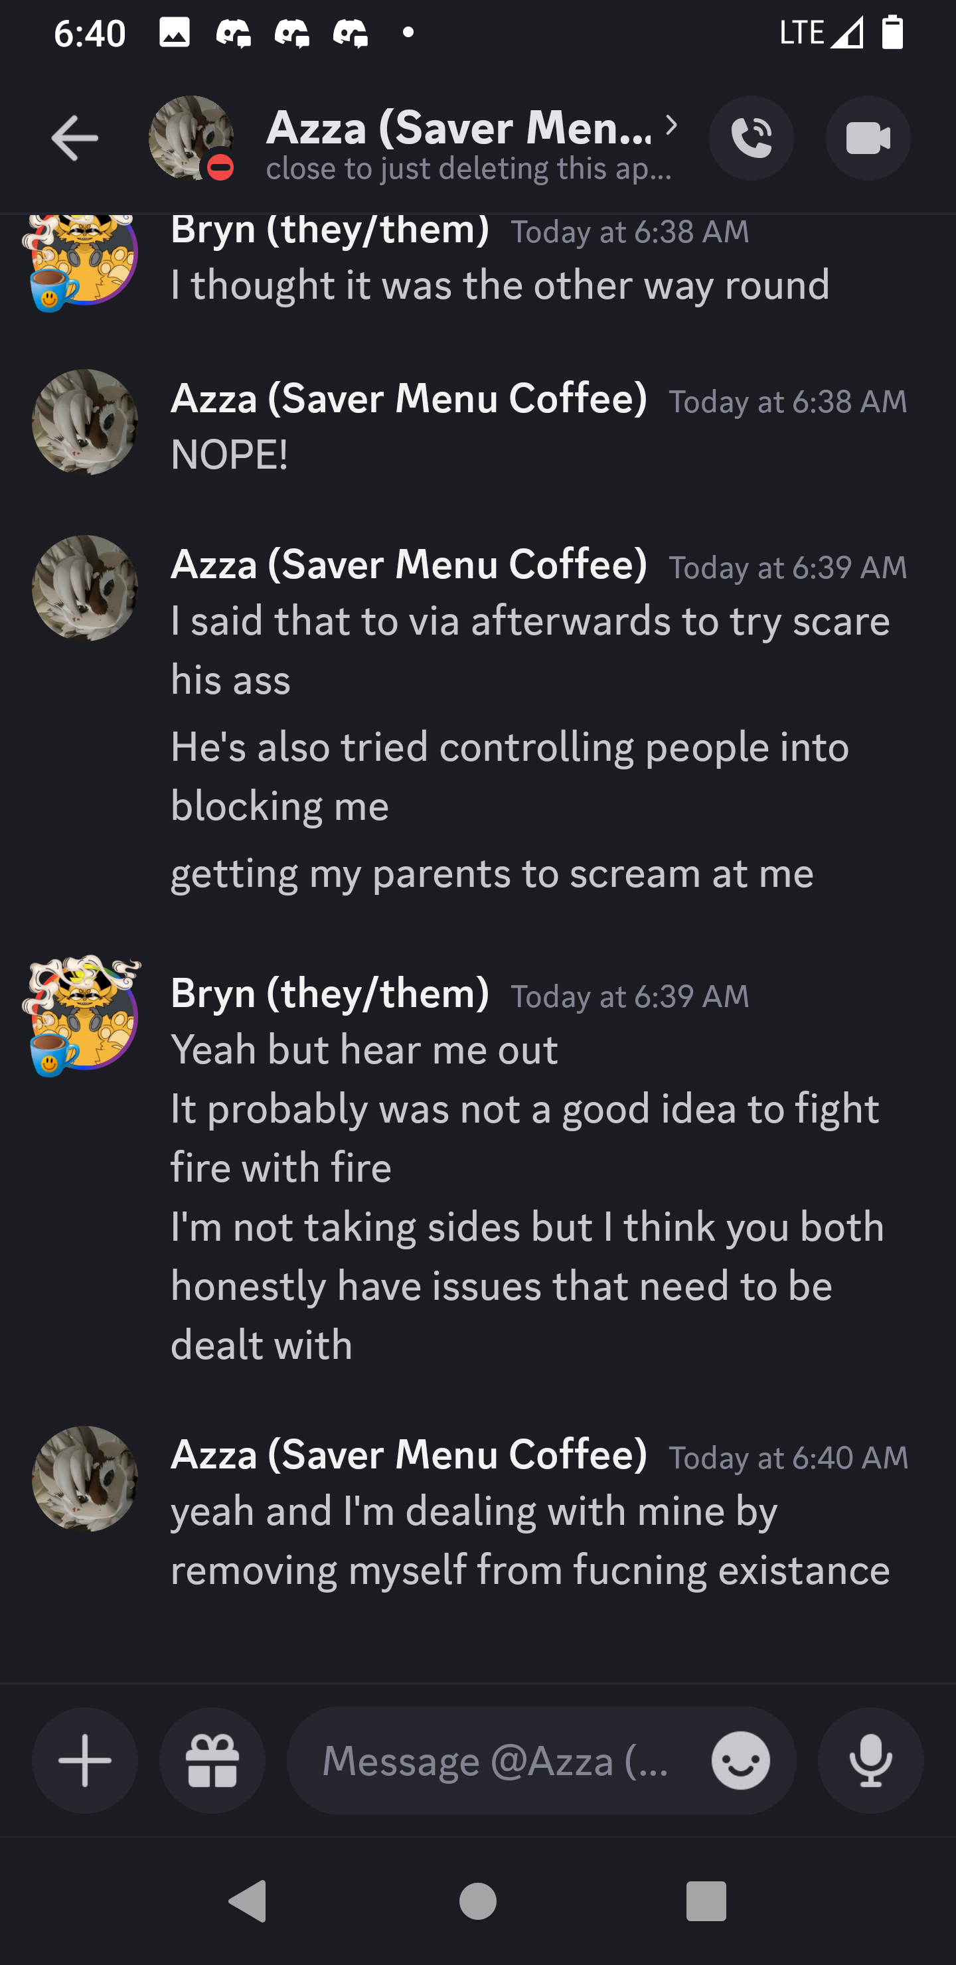Select message "getting my parents to scream at me"
The image size is (956, 1965).
pos(492,873)
